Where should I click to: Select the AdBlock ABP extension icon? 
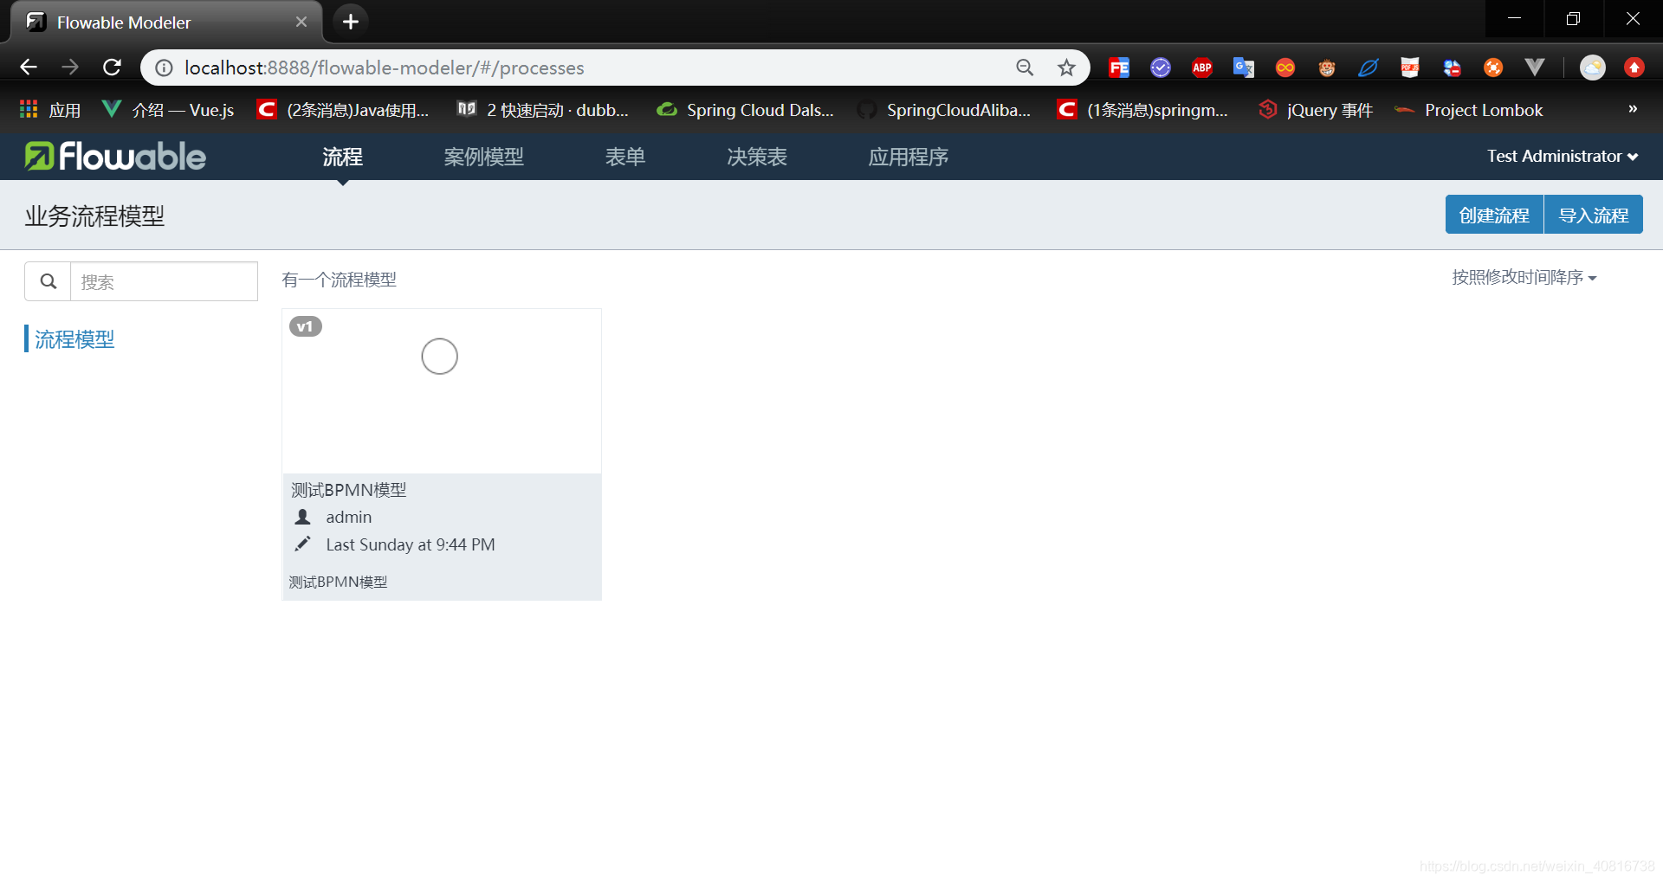click(x=1201, y=67)
